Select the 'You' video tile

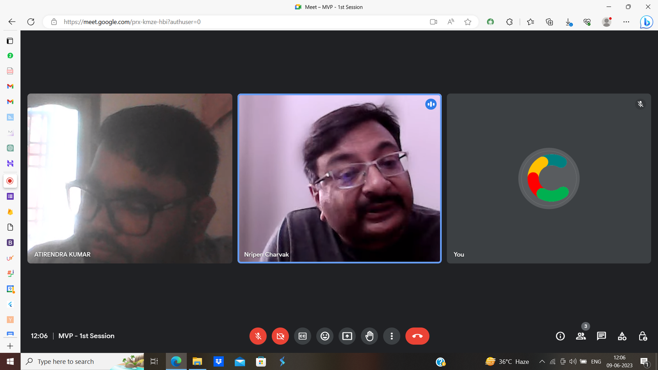549,178
